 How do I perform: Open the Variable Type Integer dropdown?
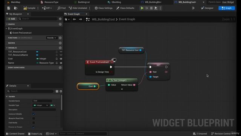point(41,105)
